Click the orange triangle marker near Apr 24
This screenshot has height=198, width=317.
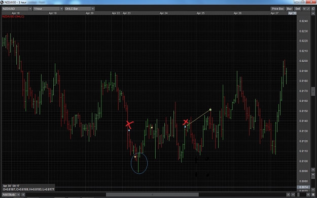click(x=152, y=128)
